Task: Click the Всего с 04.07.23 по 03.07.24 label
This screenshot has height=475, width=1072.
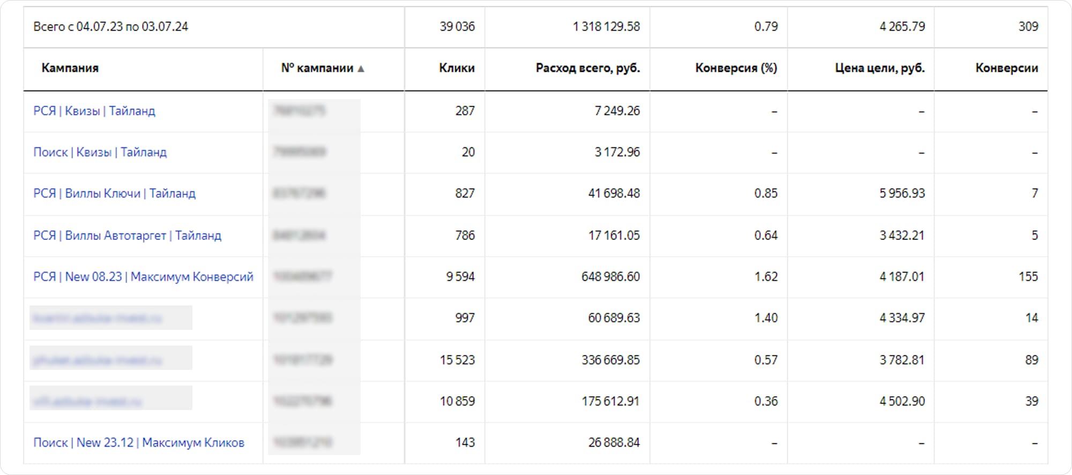Action: tap(110, 27)
